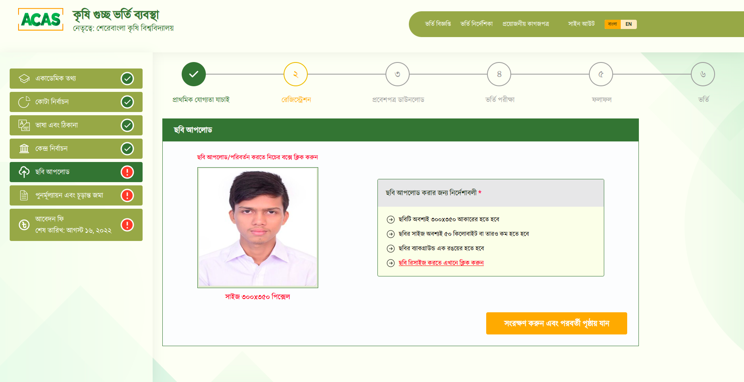744x382 pixels.
Task: Click the taka coin icon beside আবেদন ফি
Action: (24, 225)
